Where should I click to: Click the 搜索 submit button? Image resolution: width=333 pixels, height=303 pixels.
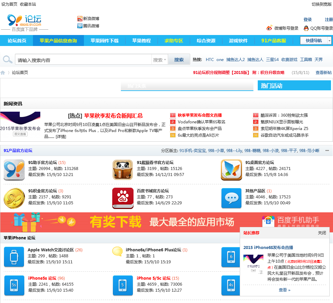click(x=179, y=60)
